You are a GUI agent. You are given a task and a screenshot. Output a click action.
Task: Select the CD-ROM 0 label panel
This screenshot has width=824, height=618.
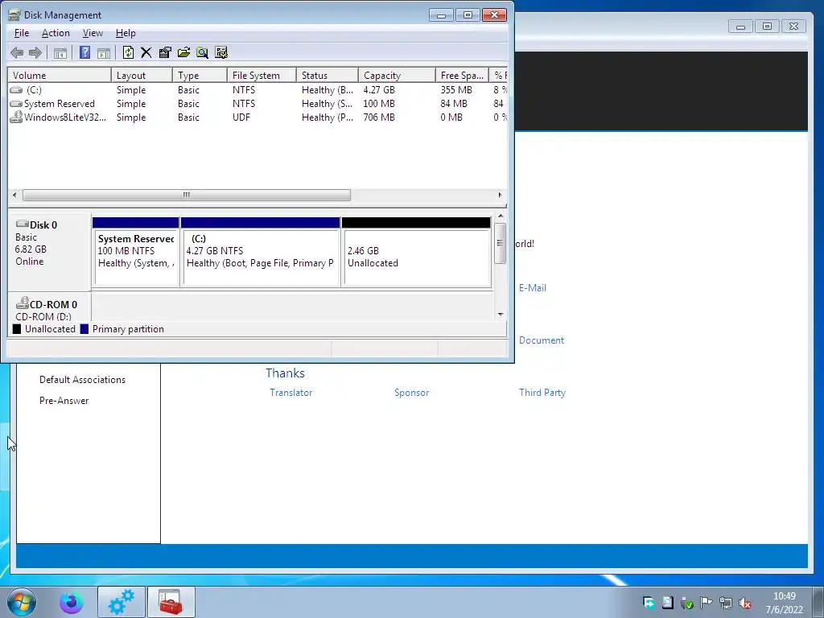(49, 308)
